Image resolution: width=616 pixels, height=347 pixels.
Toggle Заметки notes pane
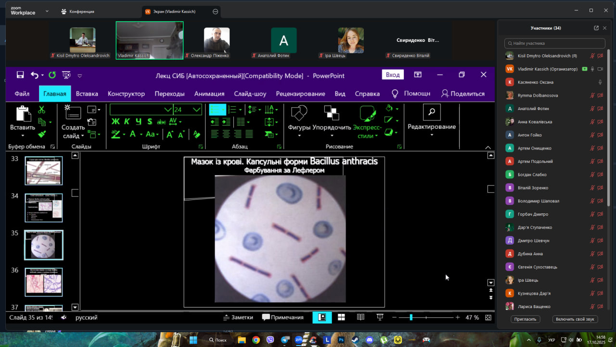[238, 317]
